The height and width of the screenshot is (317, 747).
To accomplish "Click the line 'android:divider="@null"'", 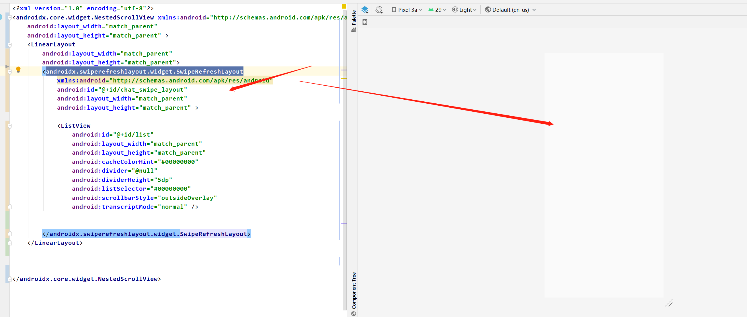I will point(114,171).
